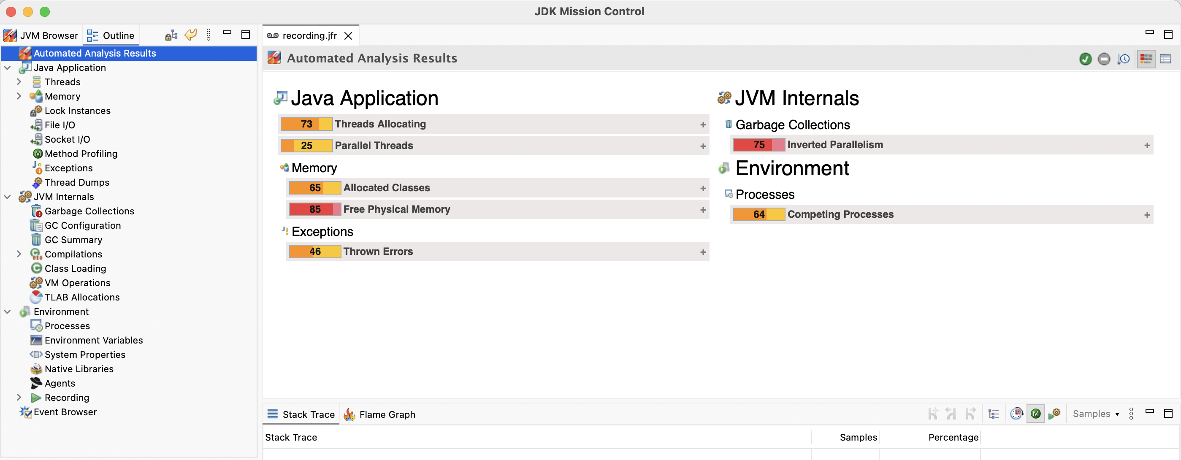1181x460 pixels.
Task: Click the Method Profiling icon in outline
Action: (x=38, y=154)
